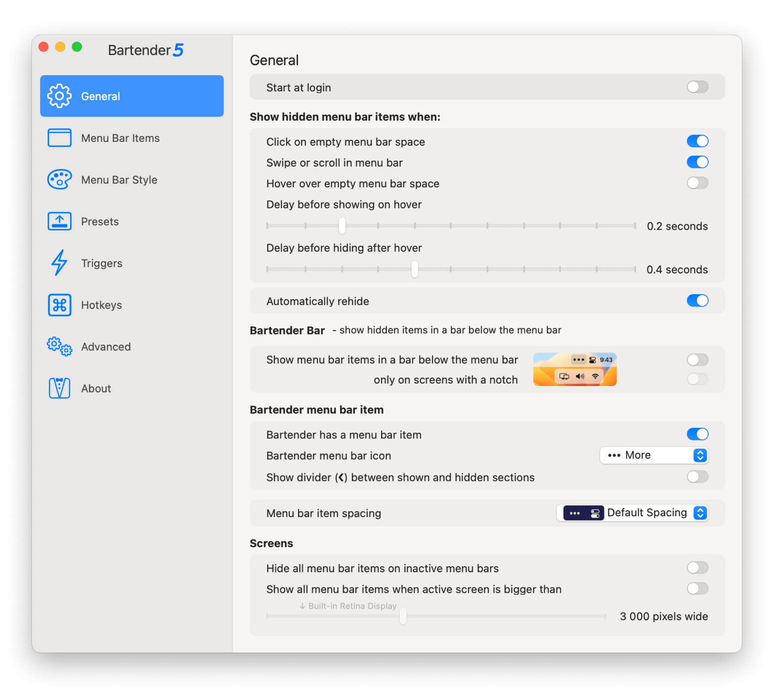
Task: Expand the Default Spacing dropdown
Action: pyautogui.click(x=633, y=513)
